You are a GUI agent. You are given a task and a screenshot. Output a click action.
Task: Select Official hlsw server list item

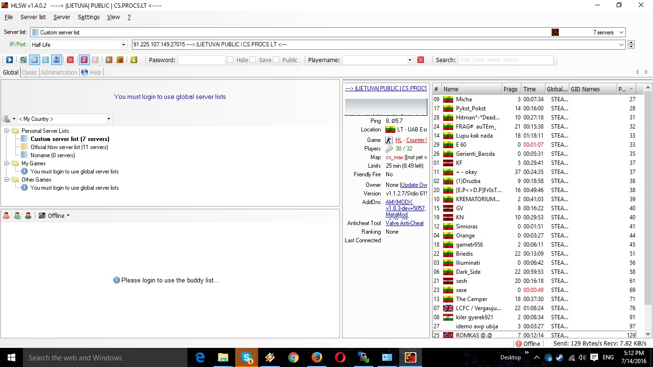click(69, 147)
